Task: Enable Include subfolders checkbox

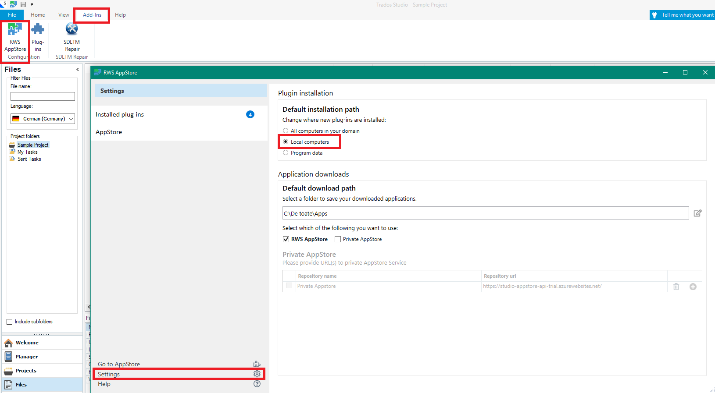Action: (9, 322)
